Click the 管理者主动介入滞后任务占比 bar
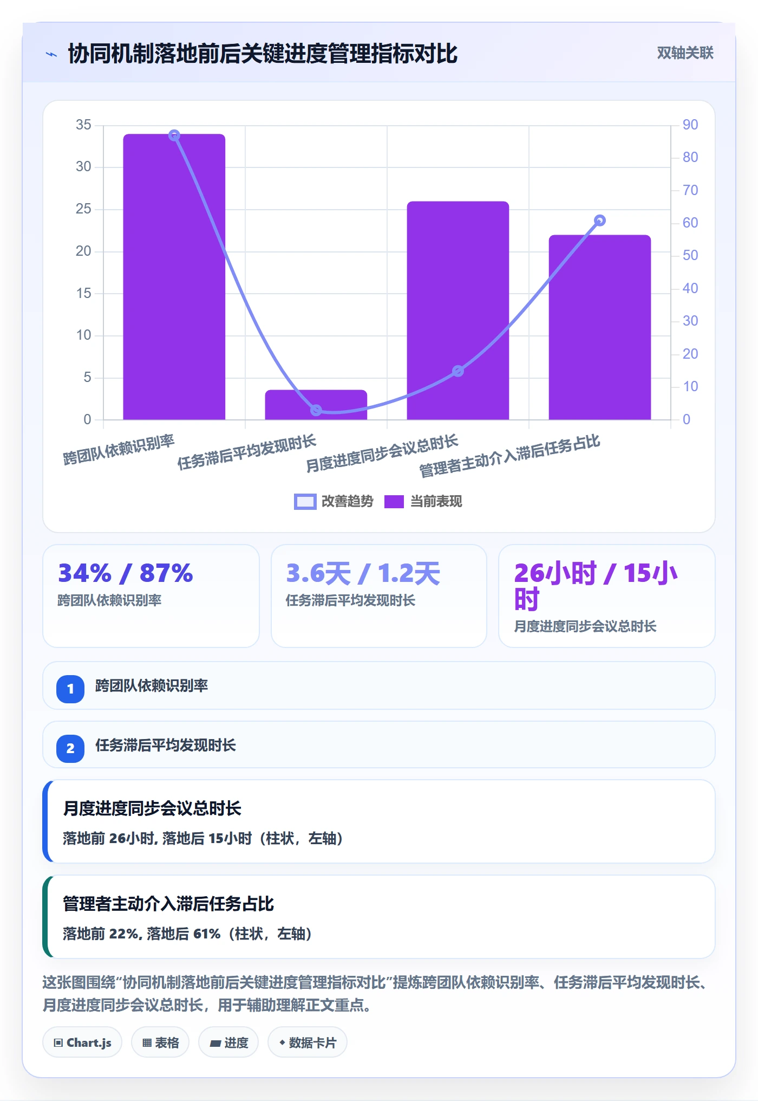 (x=600, y=327)
